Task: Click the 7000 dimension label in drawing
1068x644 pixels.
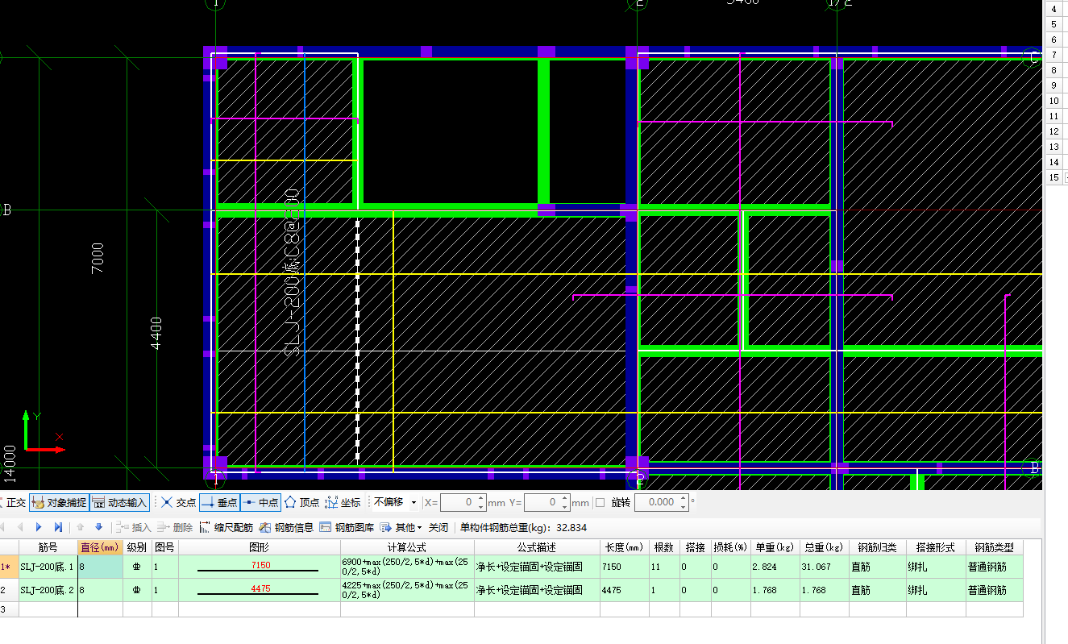Action: 98,258
